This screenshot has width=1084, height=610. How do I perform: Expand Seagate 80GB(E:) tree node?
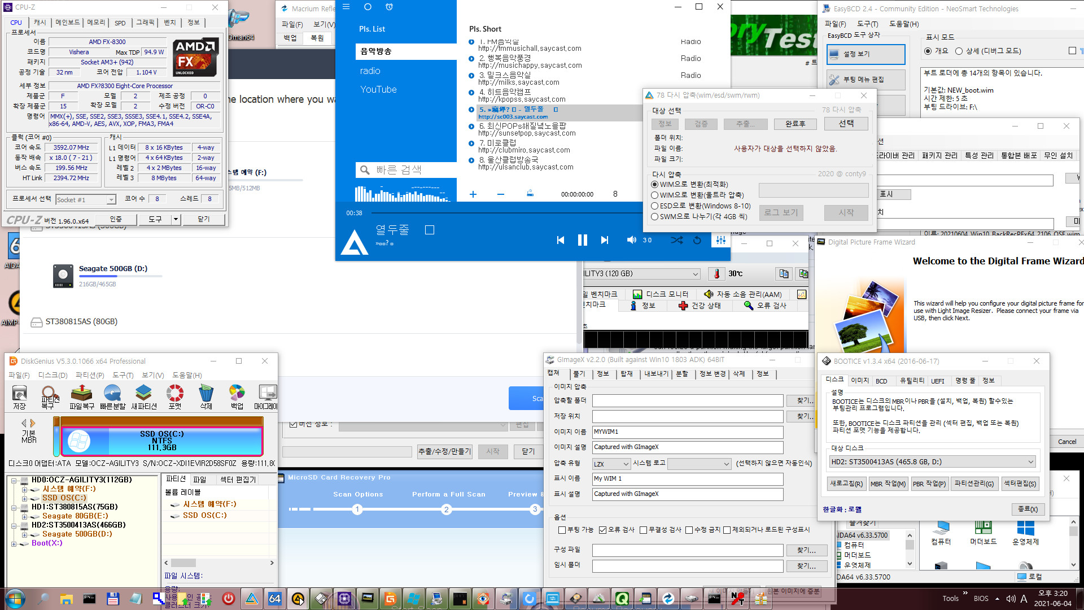click(x=24, y=517)
